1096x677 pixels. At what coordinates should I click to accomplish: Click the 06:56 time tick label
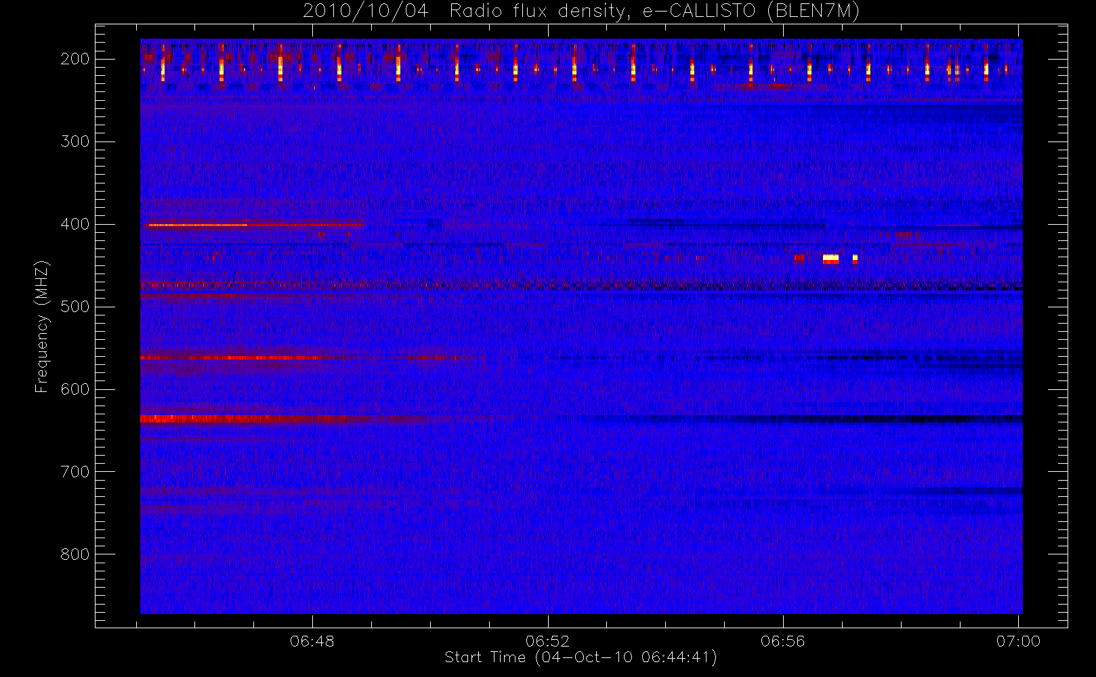point(783,641)
